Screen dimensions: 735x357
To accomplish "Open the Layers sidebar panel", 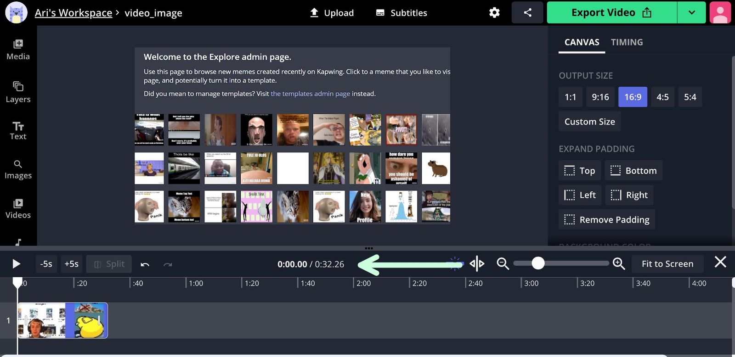I will point(18,92).
